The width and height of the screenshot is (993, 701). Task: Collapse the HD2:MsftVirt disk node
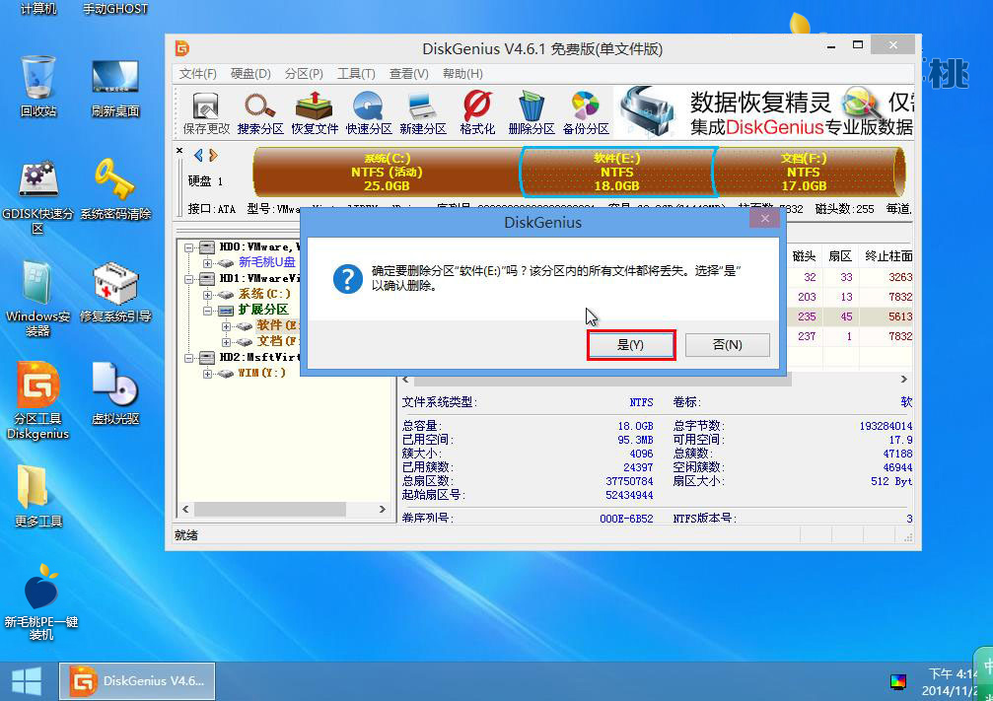tap(188, 358)
